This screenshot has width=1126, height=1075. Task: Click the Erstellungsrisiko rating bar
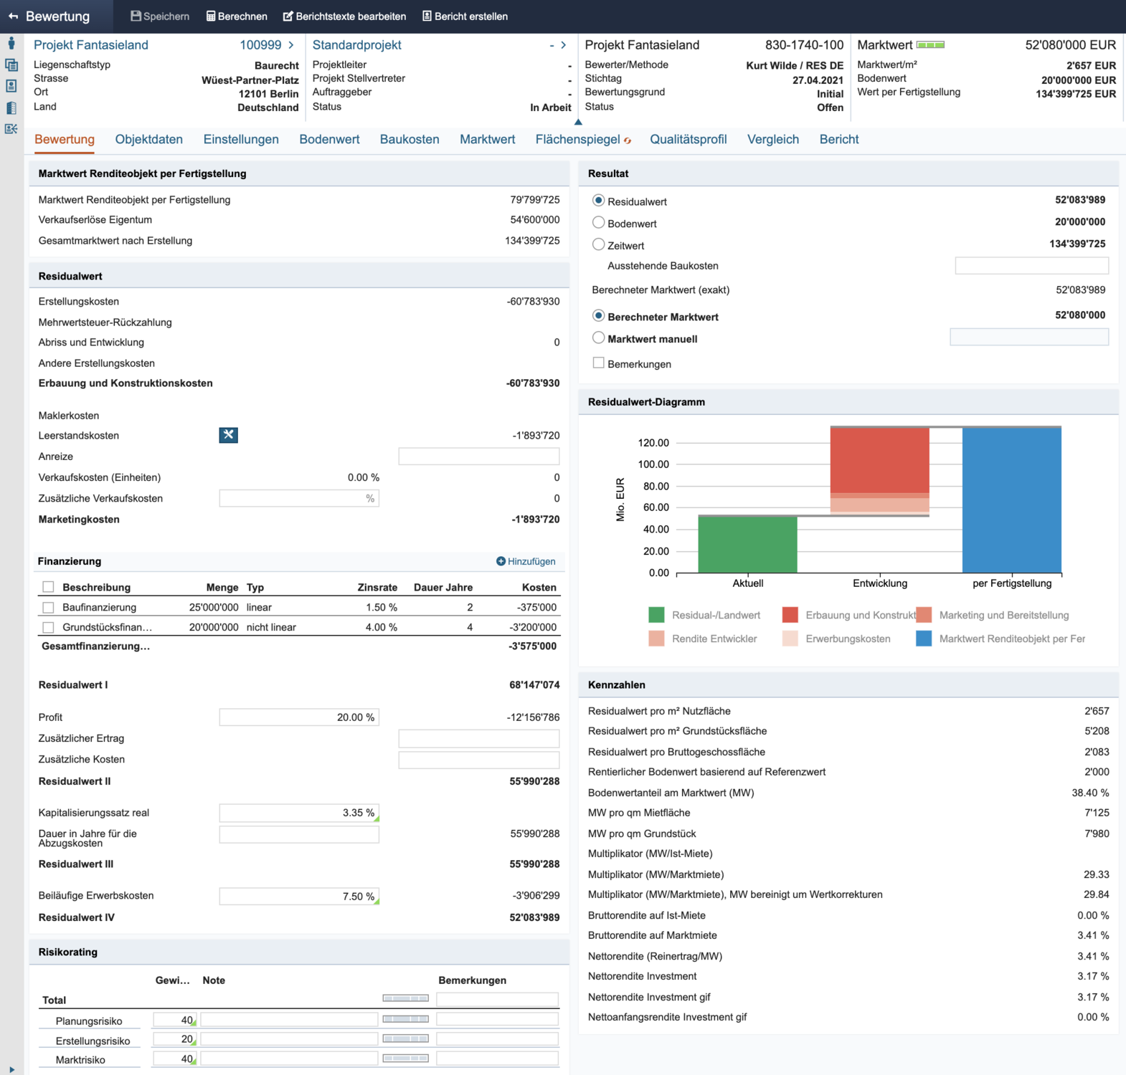405,1038
